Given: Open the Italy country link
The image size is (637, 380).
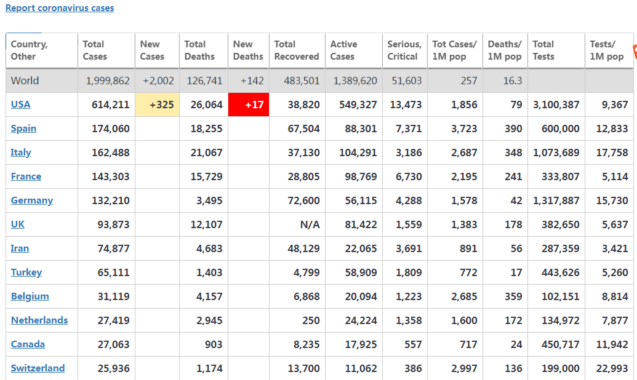Looking at the screenshot, I should pyautogui.click(x=21, y=152).
